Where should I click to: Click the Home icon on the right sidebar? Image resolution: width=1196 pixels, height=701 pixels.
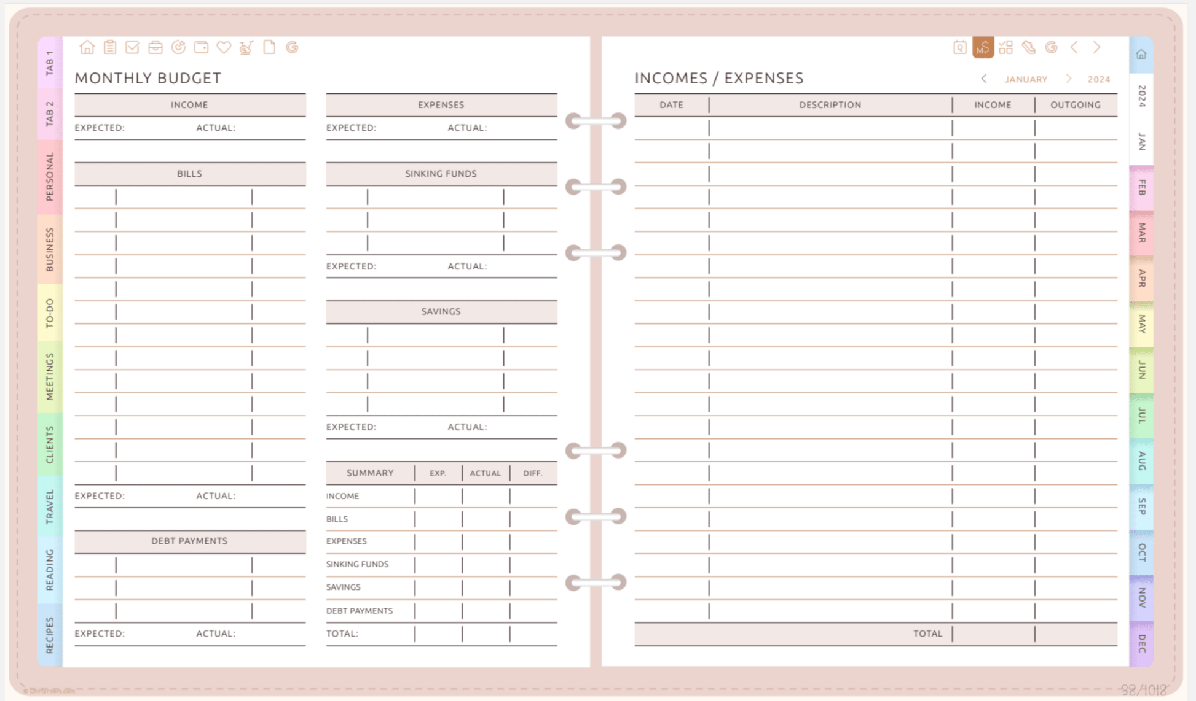click(x=1141, y=54)
